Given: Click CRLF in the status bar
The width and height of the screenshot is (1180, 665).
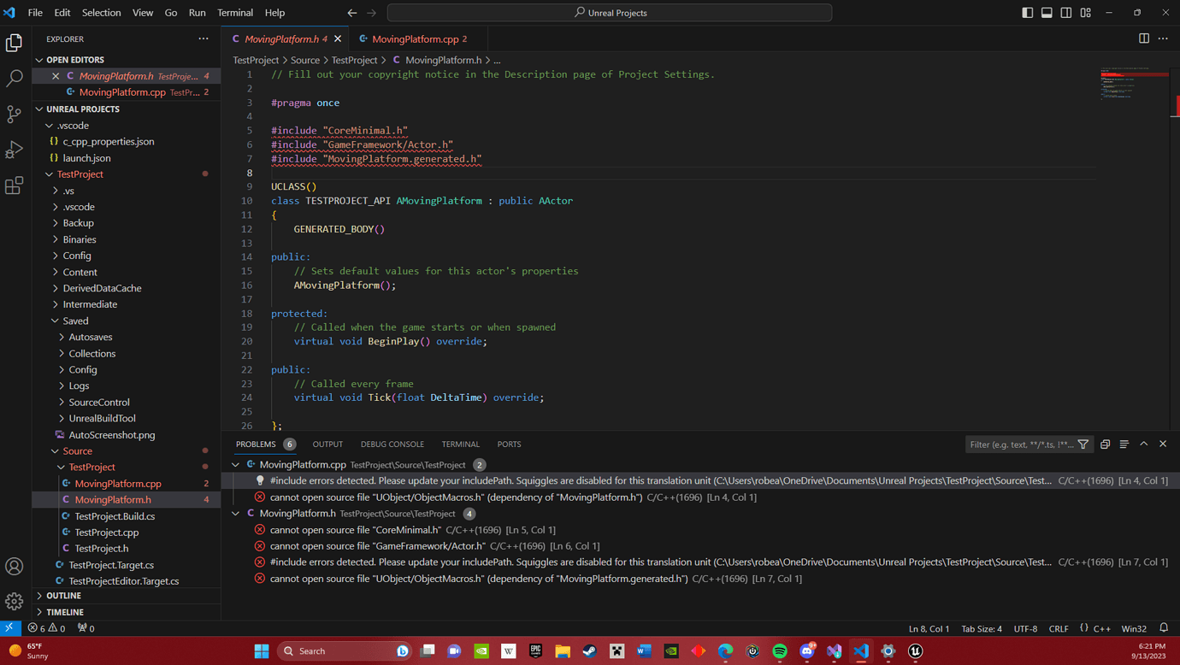Looking at the screenshot, I should [1059, 628].
